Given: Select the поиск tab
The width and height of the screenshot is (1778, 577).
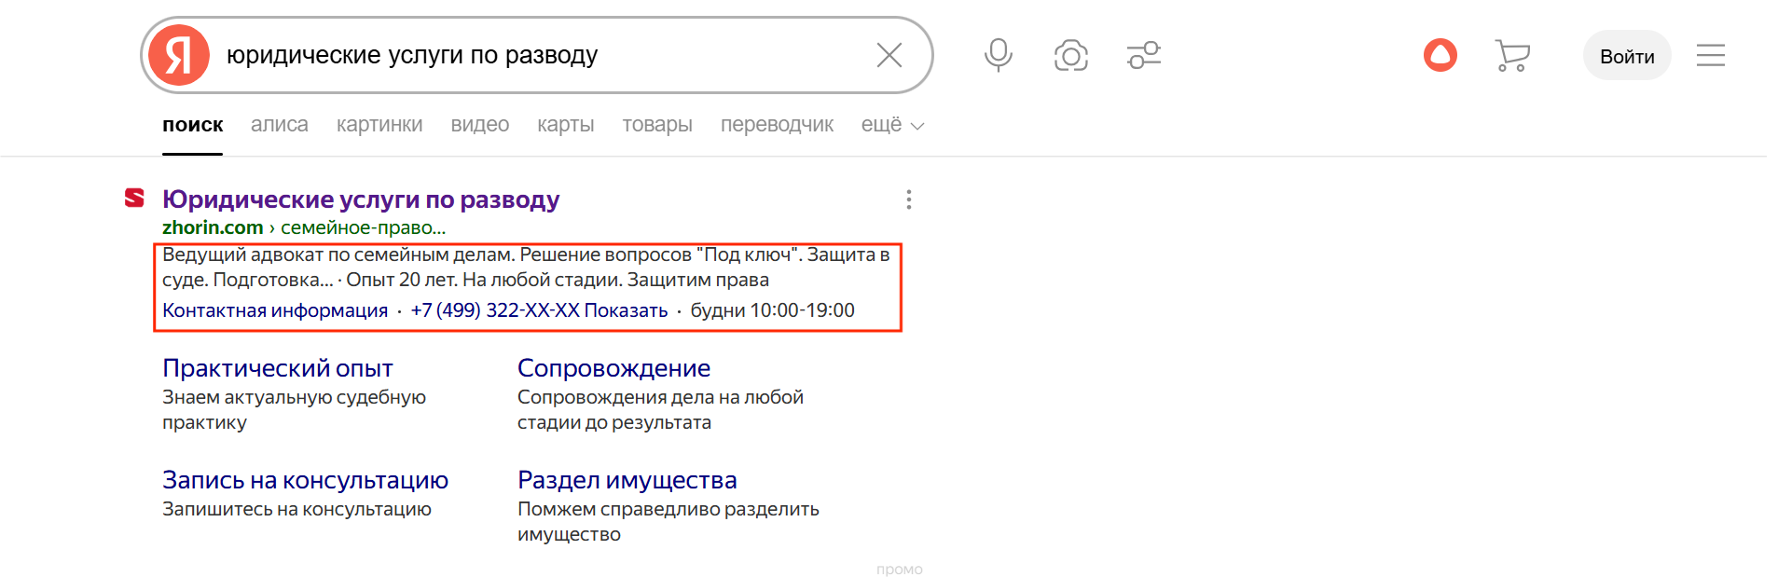Looking at the screenshot, I should tap(193, 124).
